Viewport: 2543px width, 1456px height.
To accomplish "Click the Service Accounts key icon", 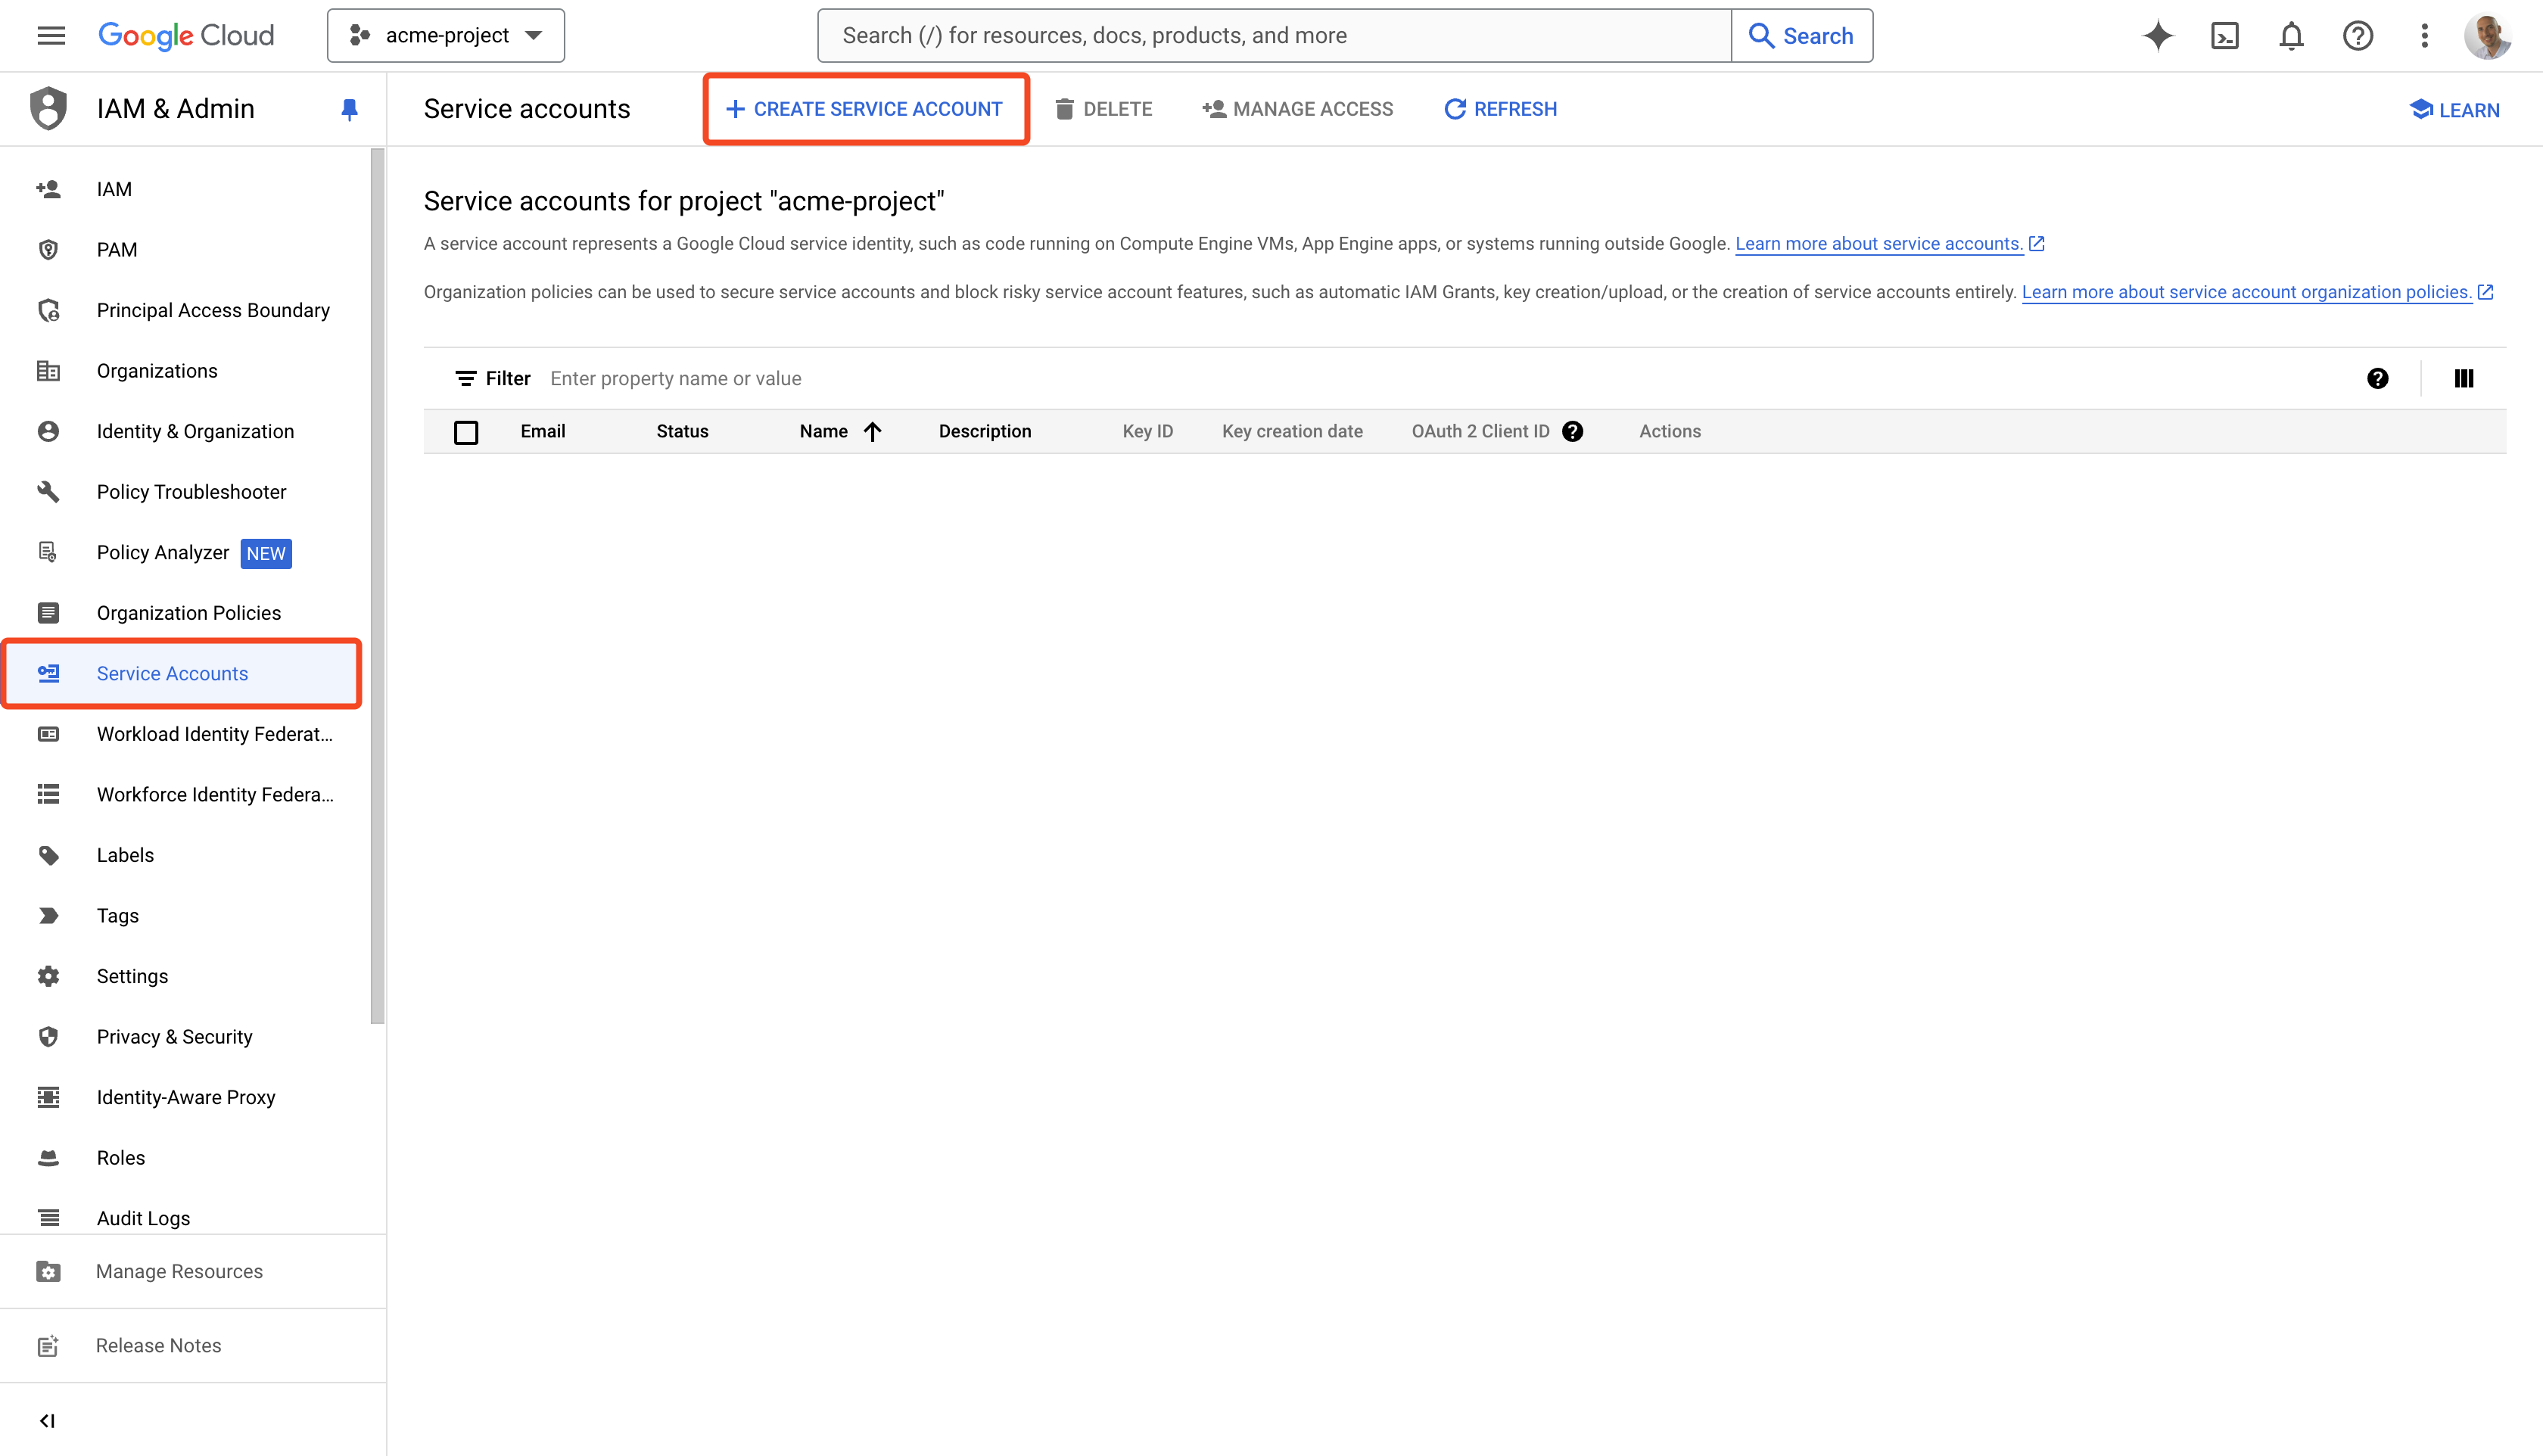I will pyautogui.click(x=48, y=674).
